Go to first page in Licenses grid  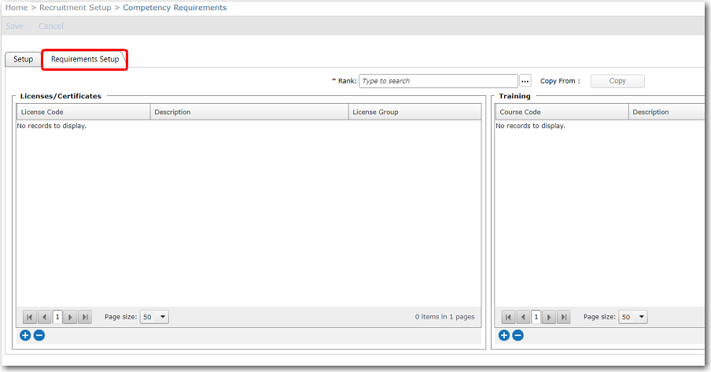(30, 317)
